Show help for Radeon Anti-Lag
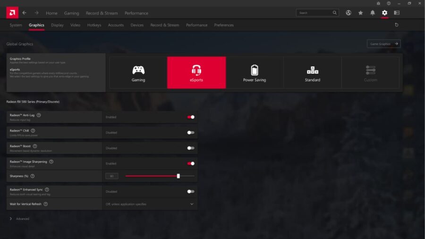Image resolution: width=425 pixels, height=239 pixels. pos(39,115)
